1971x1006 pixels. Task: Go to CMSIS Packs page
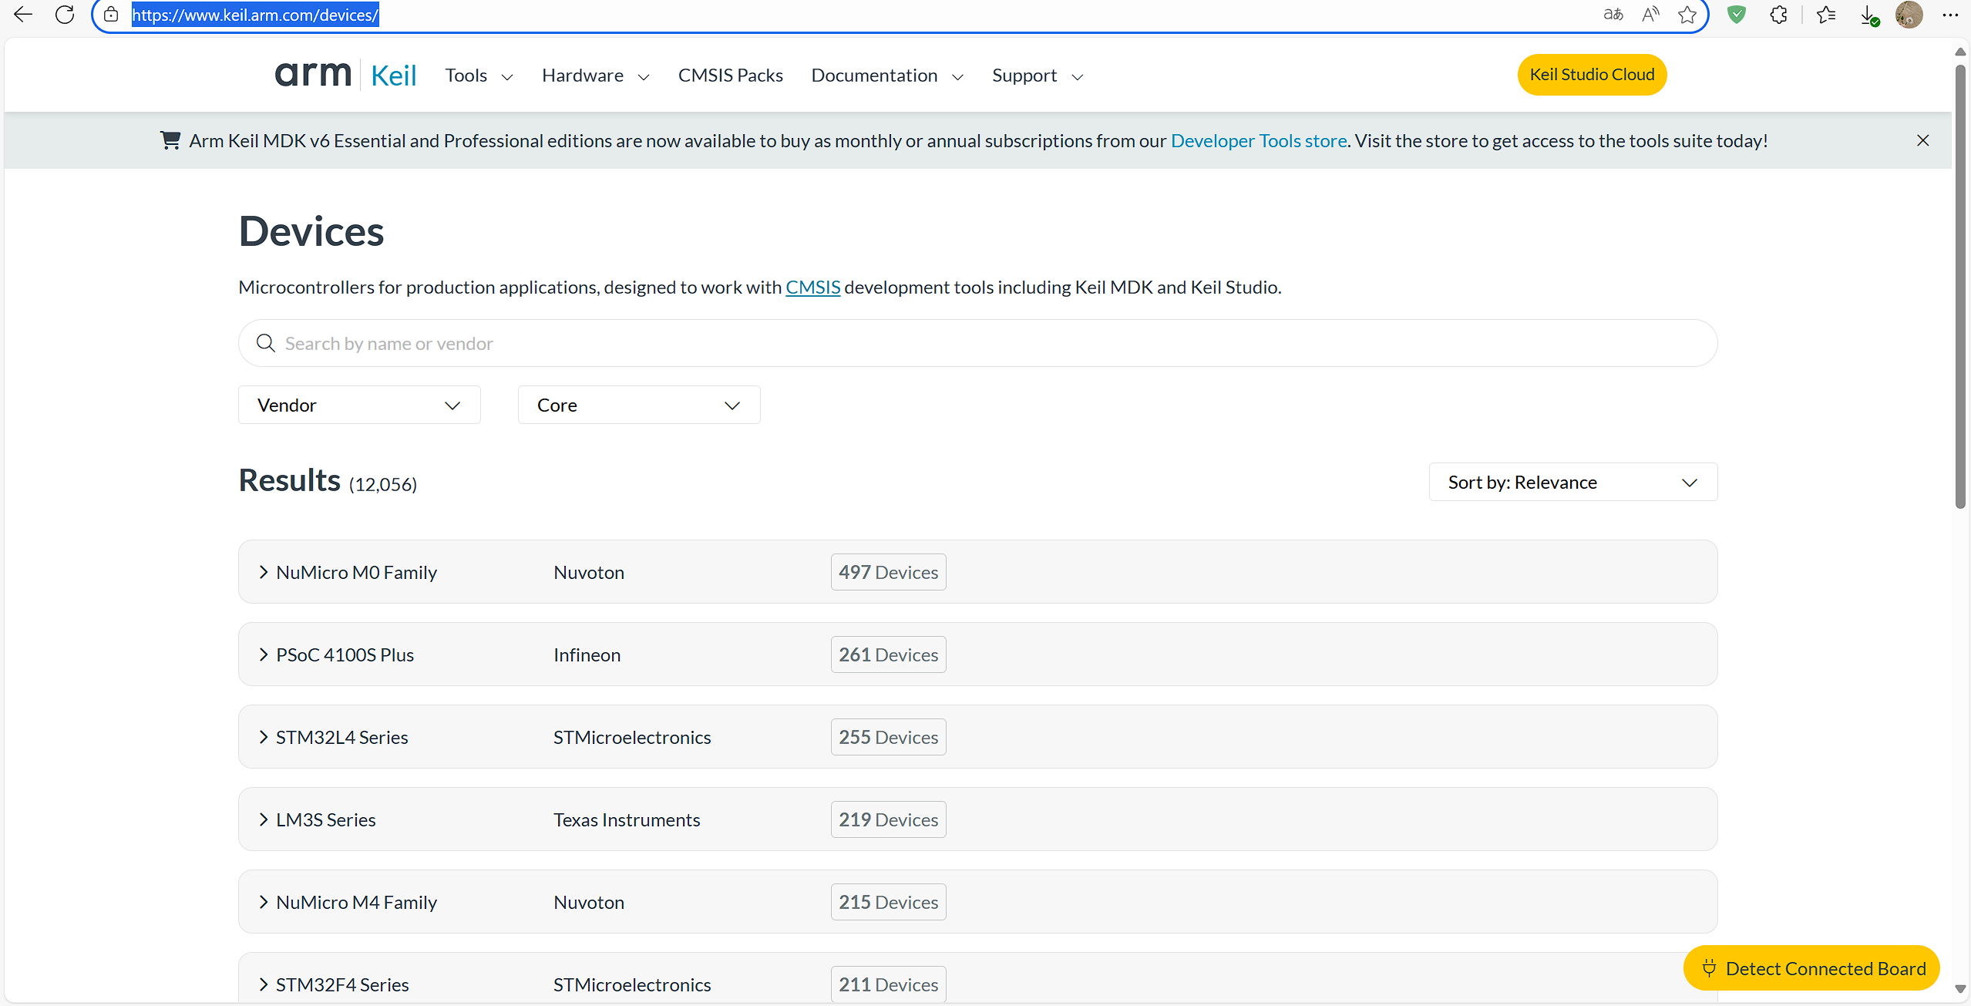[731, 76]
